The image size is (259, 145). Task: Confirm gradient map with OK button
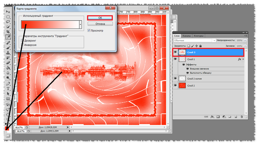(x=100, y=18)
